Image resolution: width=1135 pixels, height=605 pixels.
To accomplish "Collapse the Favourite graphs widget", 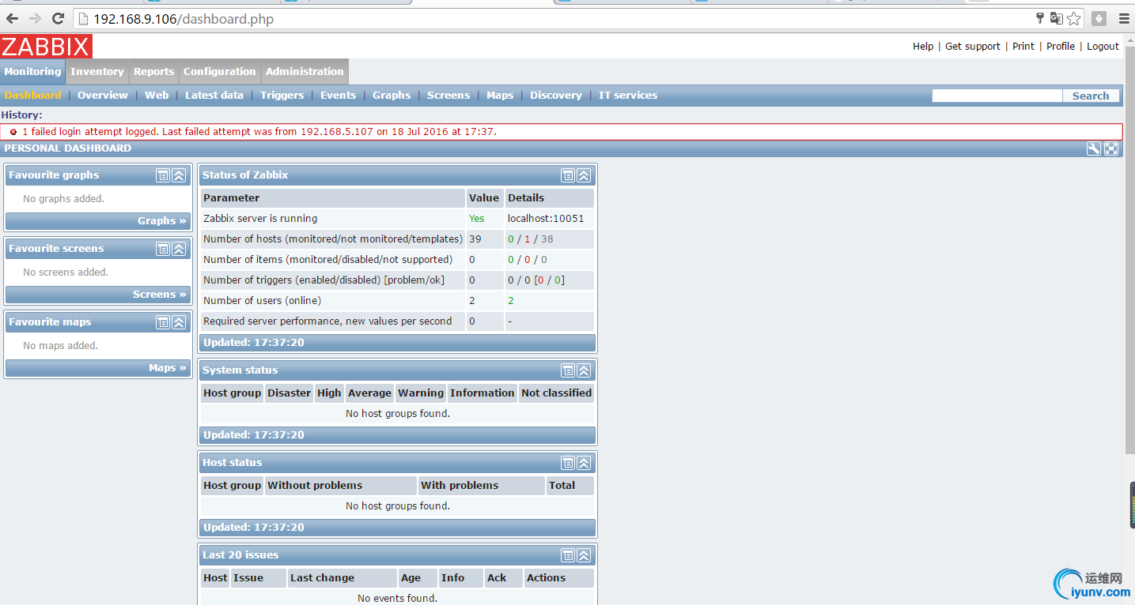I will pos(180,175).
